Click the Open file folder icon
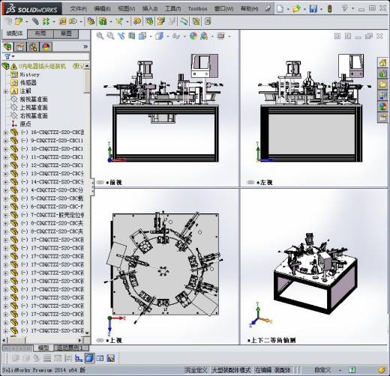This screenshot has width=390, height=376. tap(296, 9)
